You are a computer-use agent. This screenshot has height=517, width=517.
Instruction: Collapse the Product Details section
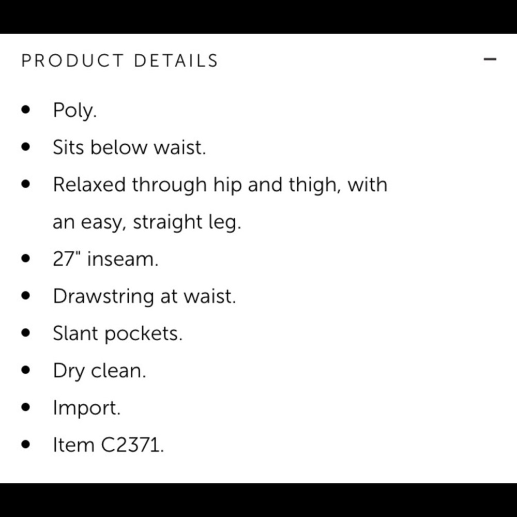tap(490, 59)
